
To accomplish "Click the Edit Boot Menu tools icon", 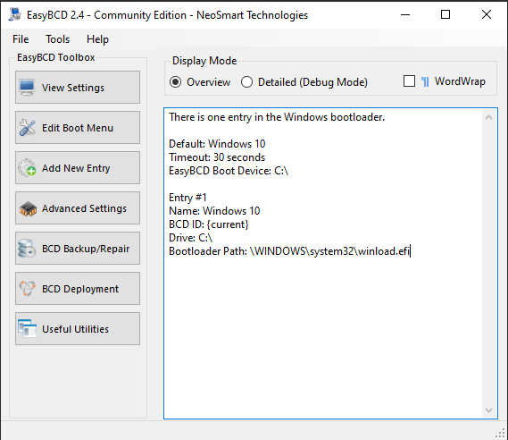I will coord(27,128).
